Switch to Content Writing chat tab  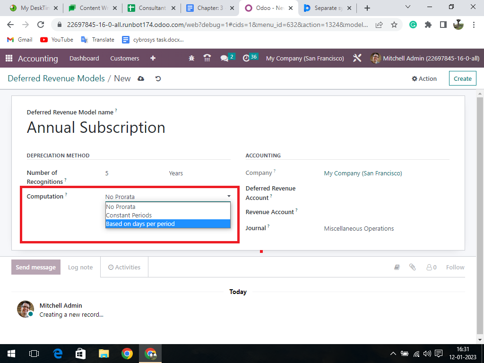93,8
